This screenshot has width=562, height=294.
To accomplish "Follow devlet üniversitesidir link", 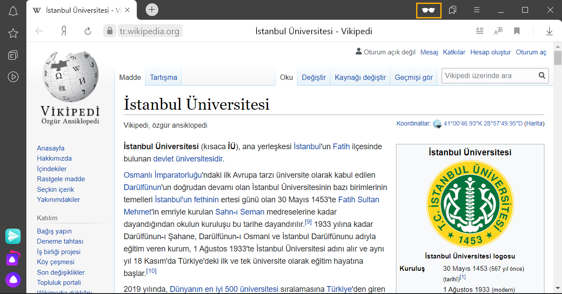I will tap(188, 159).
